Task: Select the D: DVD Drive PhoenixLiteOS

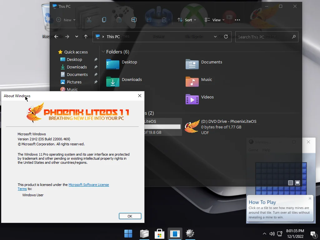Action: coord(221,127)
